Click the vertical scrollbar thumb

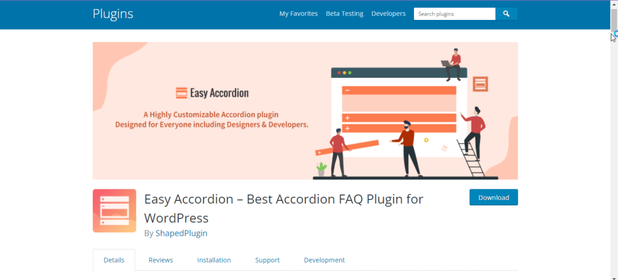click(614, 17)
